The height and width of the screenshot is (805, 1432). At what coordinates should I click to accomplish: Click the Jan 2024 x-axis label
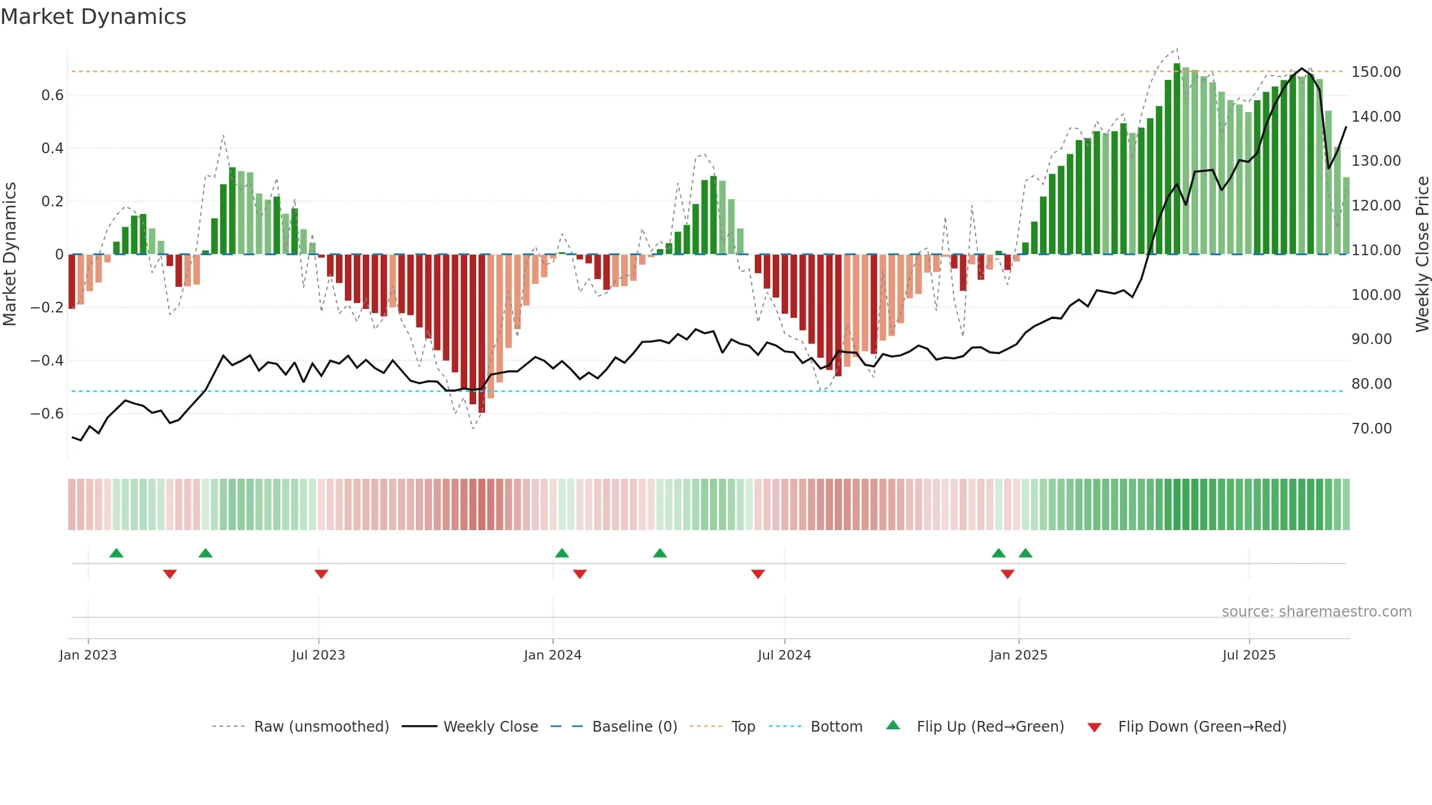pos(553,655)
